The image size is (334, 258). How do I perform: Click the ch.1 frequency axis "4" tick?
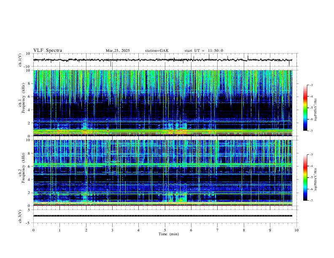(30, 110)
